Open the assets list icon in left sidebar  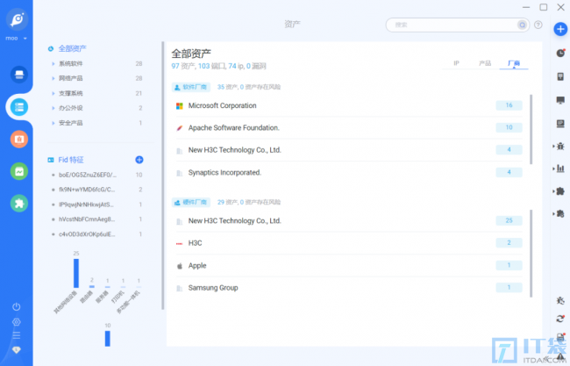pyautogui.click(x=19, y=107)
